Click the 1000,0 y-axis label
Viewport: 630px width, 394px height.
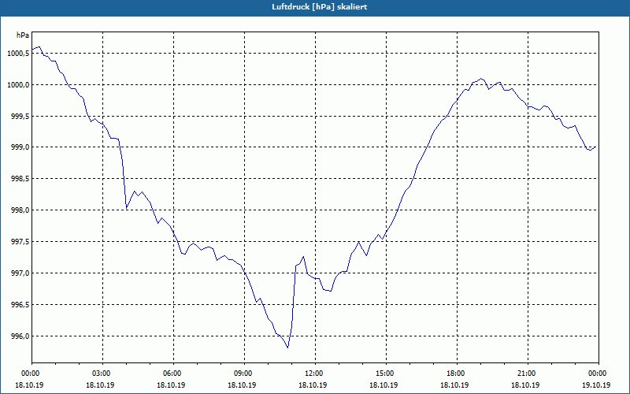click(18, 85)
